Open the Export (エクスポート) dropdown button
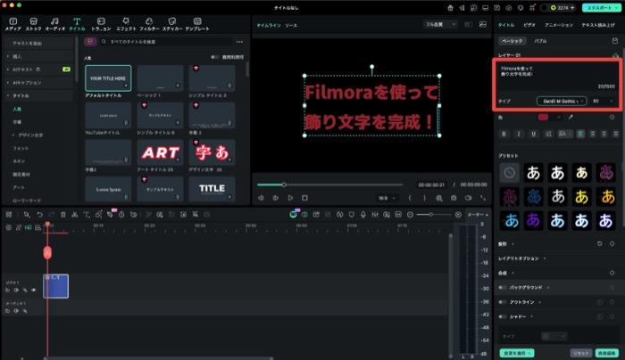The image size is (625, 360). [x=601, y=7]
